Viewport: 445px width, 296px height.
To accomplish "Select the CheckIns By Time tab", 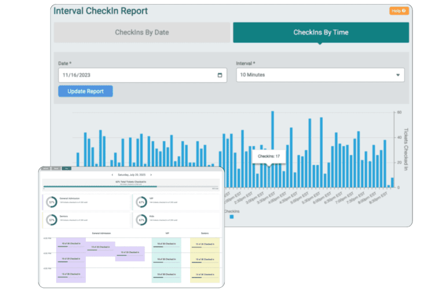I will click(320, 32).
